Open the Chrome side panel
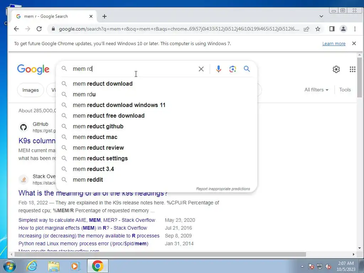 tap(332, 29)
